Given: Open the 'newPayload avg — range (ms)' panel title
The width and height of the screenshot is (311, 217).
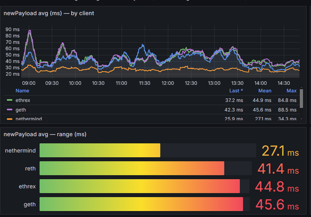Looking at the screenshot, I should tap(45, 134).
